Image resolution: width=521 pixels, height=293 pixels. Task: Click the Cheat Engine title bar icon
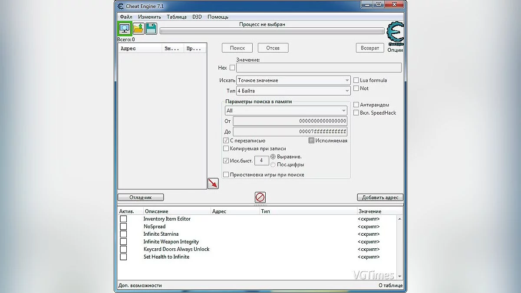coord(121,5)
